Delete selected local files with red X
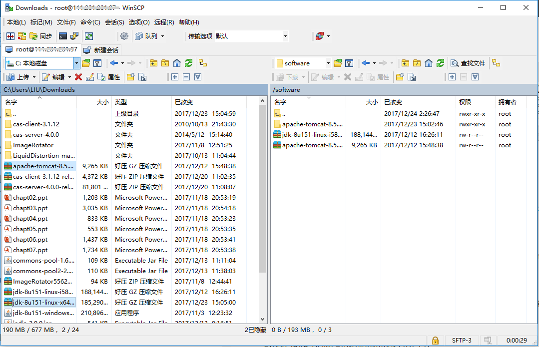Image resolution: width=539 pixels, height=347 pixels. [78, 77]
